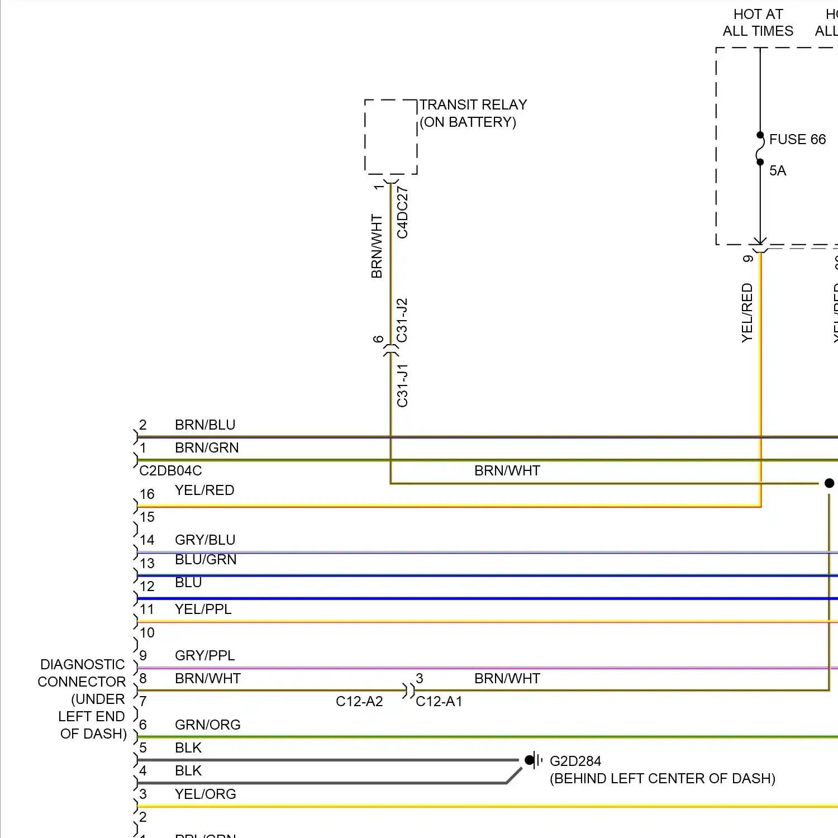838x838 pixels.
Task: Select connector label C12-A1
Action: click(x=439, y=702)
